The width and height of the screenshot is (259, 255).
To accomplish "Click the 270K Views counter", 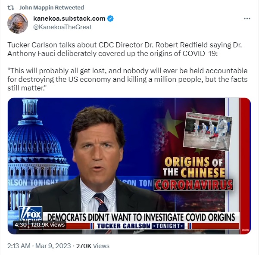I will 93,246.
